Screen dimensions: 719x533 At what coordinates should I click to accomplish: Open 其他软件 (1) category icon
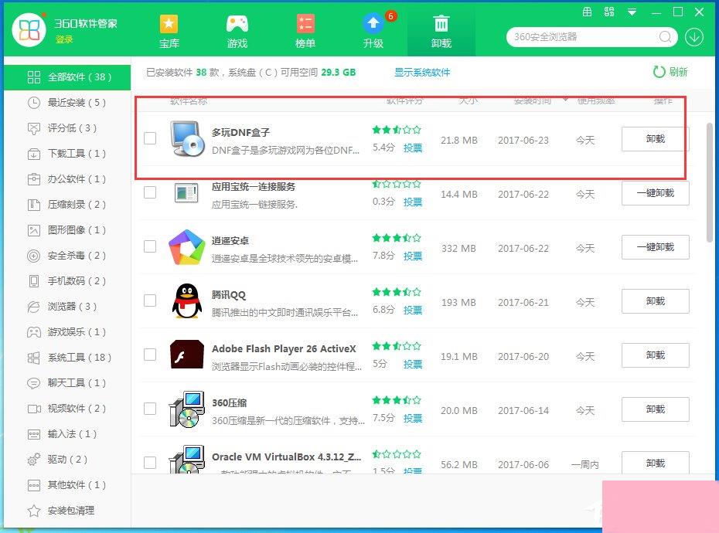click(34, 485)
